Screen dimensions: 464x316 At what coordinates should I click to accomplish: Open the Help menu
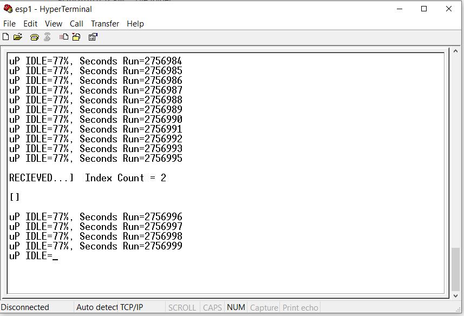point(135,24)
